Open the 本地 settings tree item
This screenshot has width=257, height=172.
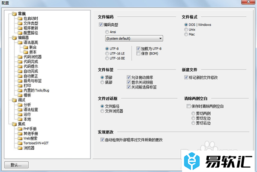coord(27,119)
